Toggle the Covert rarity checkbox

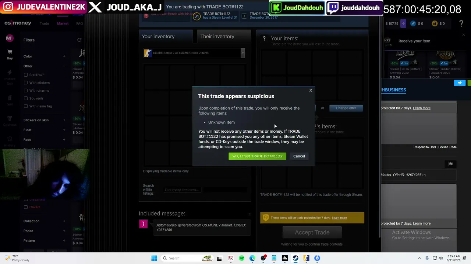(26, 207)
